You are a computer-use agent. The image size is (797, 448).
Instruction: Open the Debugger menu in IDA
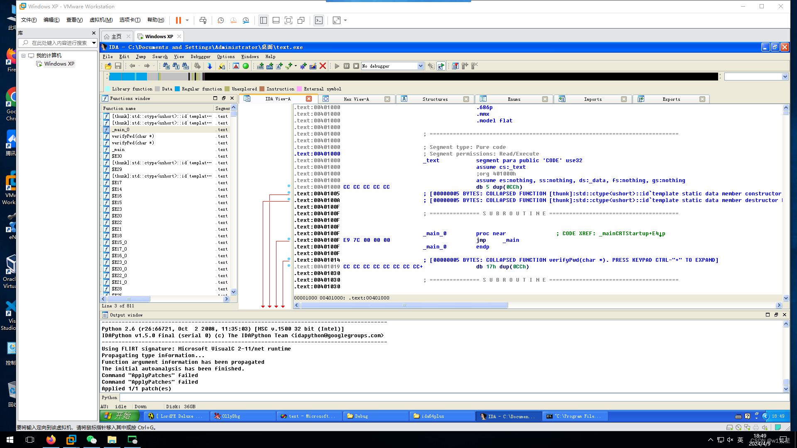200,57
